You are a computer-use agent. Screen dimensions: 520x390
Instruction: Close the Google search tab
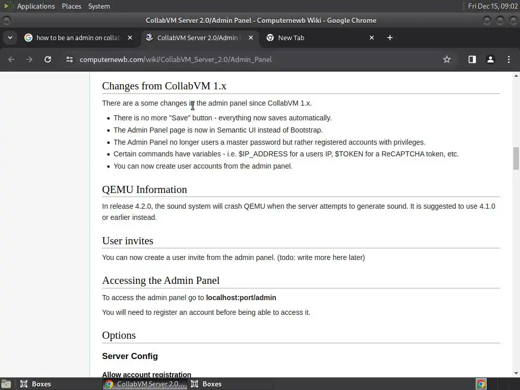(x=130, y=38)
